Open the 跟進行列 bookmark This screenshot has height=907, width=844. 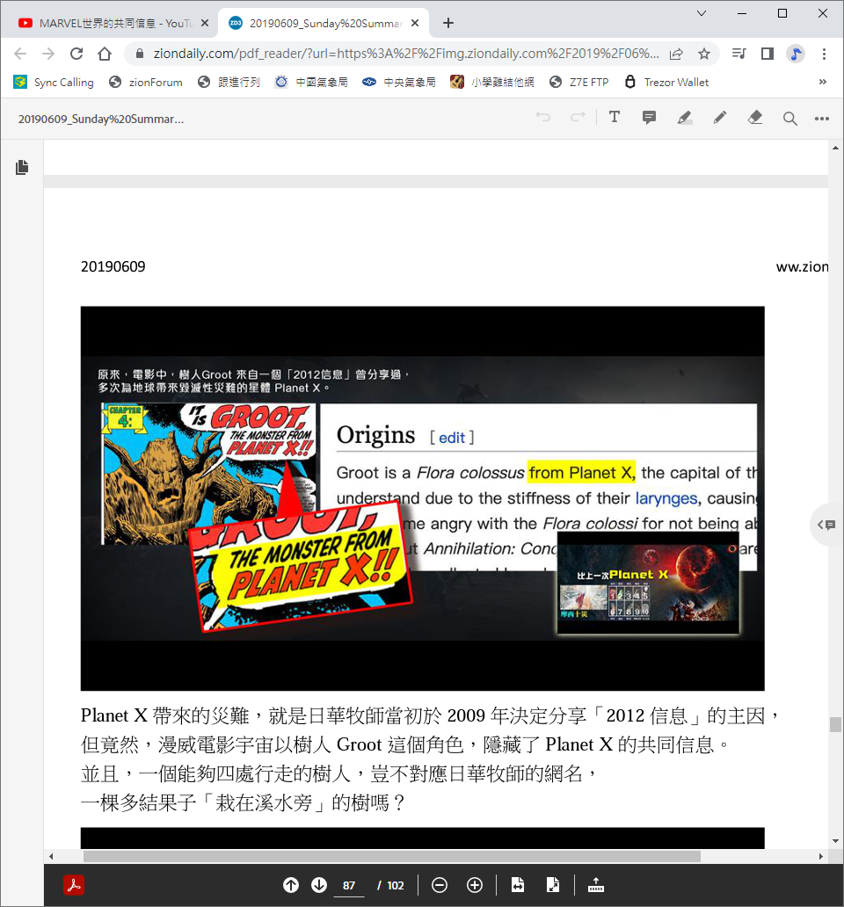click(x=229, y=82)
